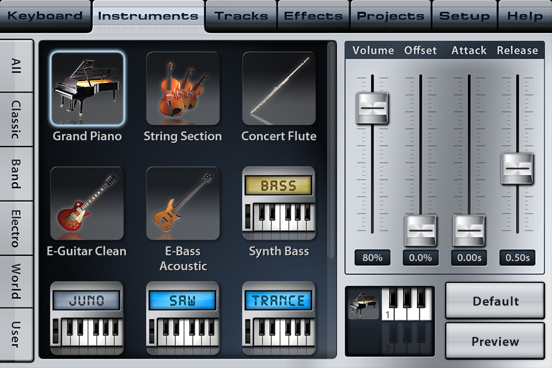The image size is (552, 368).
Task: Filter instruments by Band category
Action: pyautogui.click(x=16, y=174)
